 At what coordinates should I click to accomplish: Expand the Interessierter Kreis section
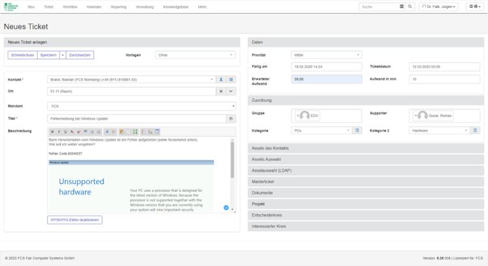[366, 226]
